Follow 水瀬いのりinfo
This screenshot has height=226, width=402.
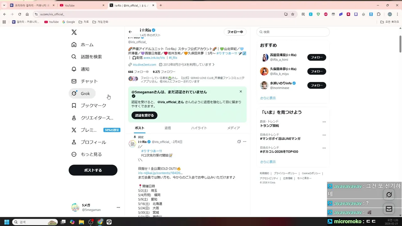tap(317, 85)
